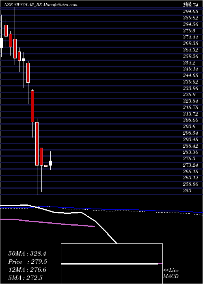Click the 369.38 price axis label
The width and height of the screenshot is (203, 284).
point(191,44)
